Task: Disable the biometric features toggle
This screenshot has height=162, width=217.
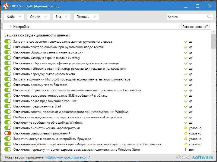Action: coord(8,128)
